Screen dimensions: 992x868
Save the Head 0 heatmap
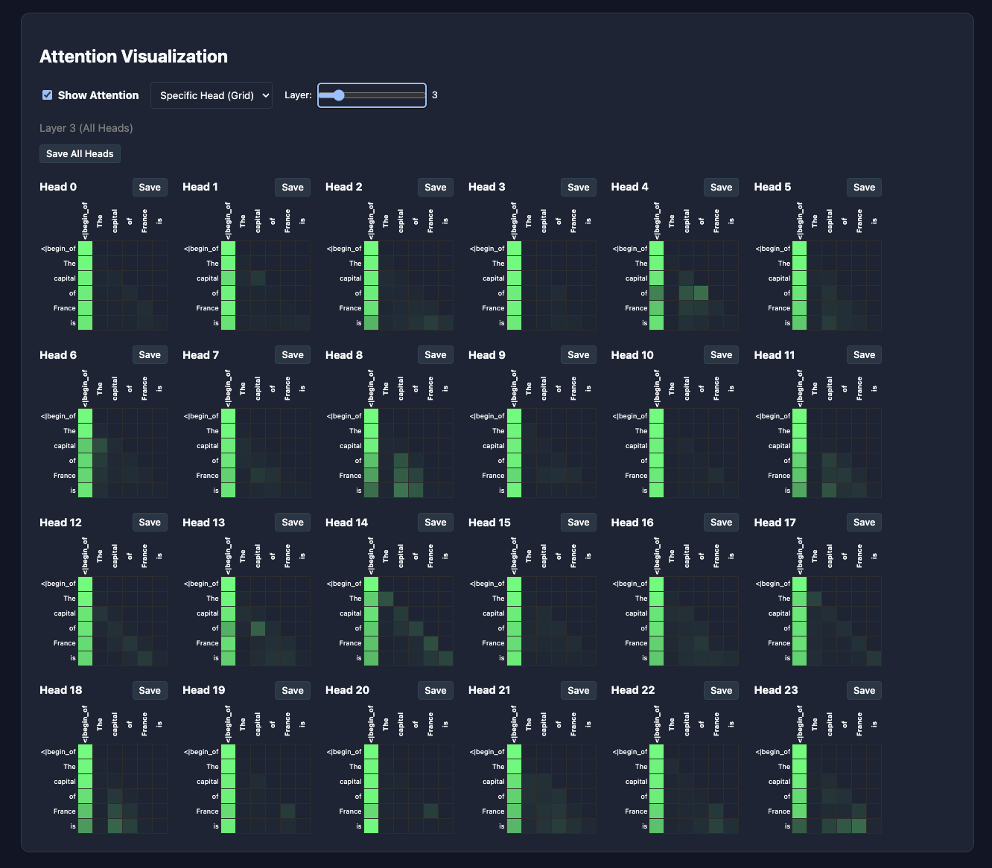pyautogui.click(x=150, y=187)
